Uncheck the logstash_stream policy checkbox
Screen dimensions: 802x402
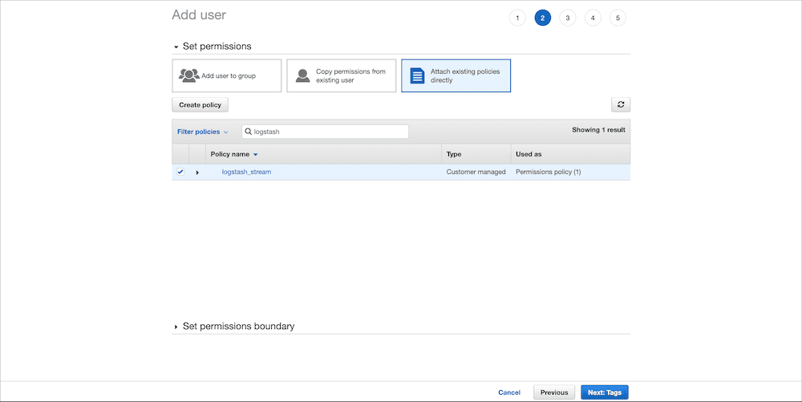pos(180,172)
